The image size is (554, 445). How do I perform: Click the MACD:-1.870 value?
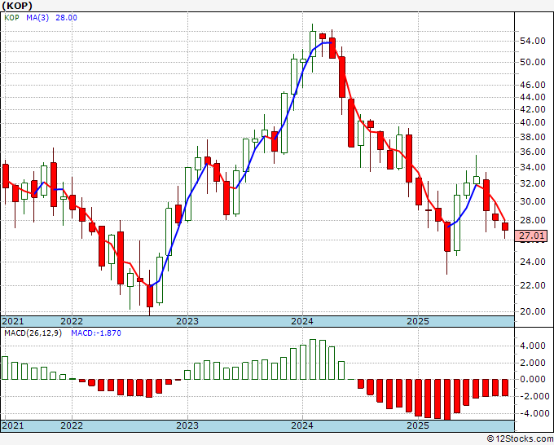pos(96,333)
